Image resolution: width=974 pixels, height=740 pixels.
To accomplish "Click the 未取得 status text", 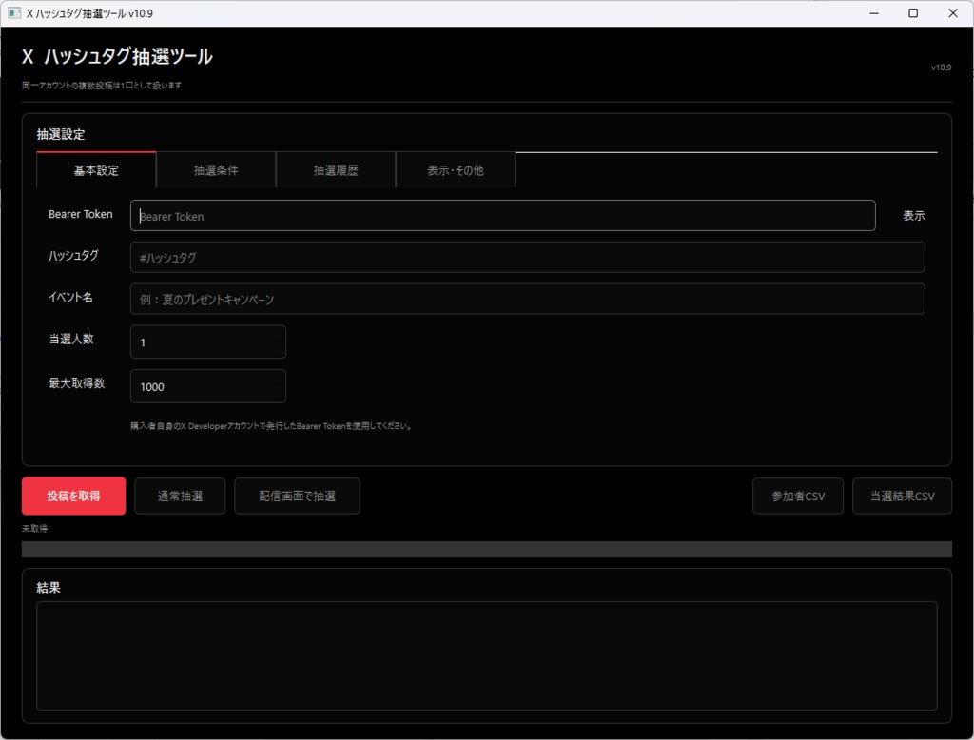I will (x=35, y=528).
